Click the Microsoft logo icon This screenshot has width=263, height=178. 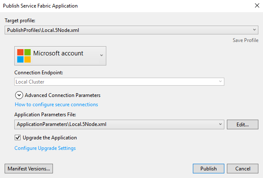coord(24,56)
